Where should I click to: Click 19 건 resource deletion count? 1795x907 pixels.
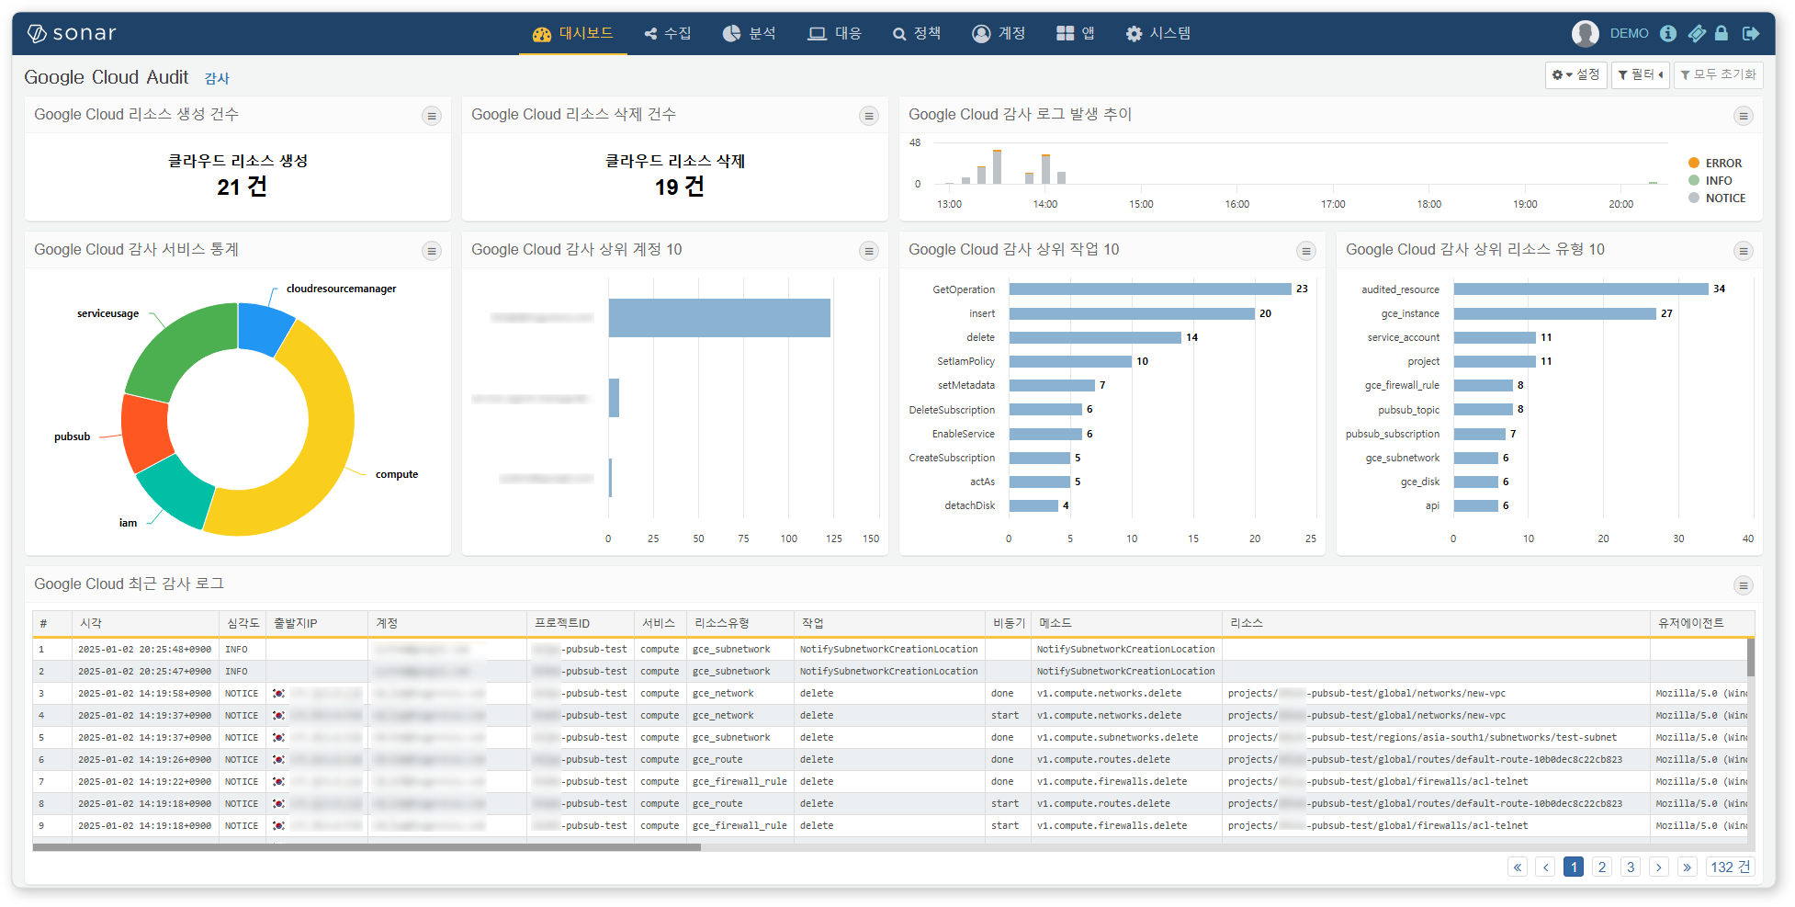coord(679,187)
